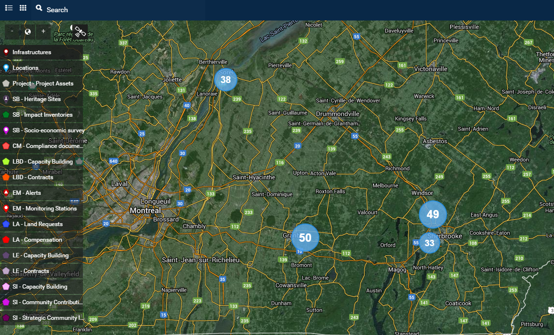The height and width of the screenshot is (335, 554).
Task: Toggle the EM - Alerts layer label
Action: pyautogui.click(x=27, y=193)
